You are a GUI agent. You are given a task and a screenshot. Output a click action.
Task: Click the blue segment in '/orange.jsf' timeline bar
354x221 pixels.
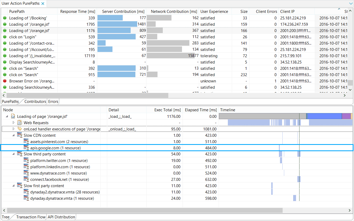coord(324,116)
